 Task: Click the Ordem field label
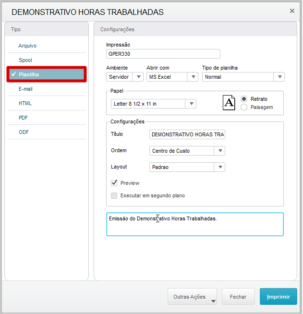tap(119, 150)
